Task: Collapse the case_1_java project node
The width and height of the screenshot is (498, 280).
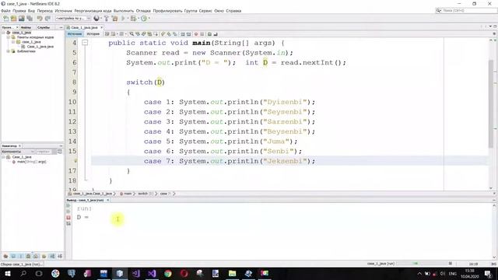Action: pos(3,33)
